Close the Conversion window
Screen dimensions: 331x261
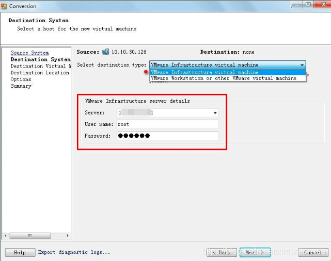tap(322, 4)
